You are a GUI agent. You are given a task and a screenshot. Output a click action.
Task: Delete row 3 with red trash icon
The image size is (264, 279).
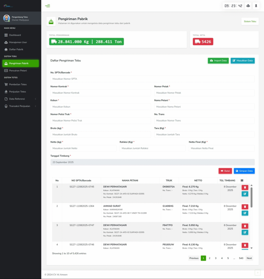point(245,226)
